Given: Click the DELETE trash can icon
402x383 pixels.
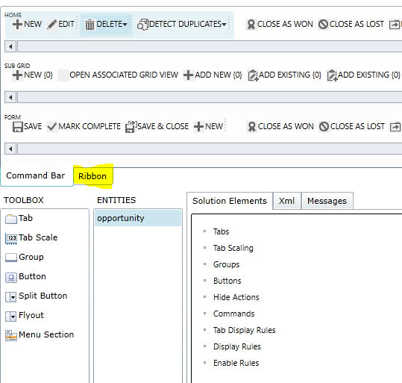Looking at the screenshot, I should (89, 25).
